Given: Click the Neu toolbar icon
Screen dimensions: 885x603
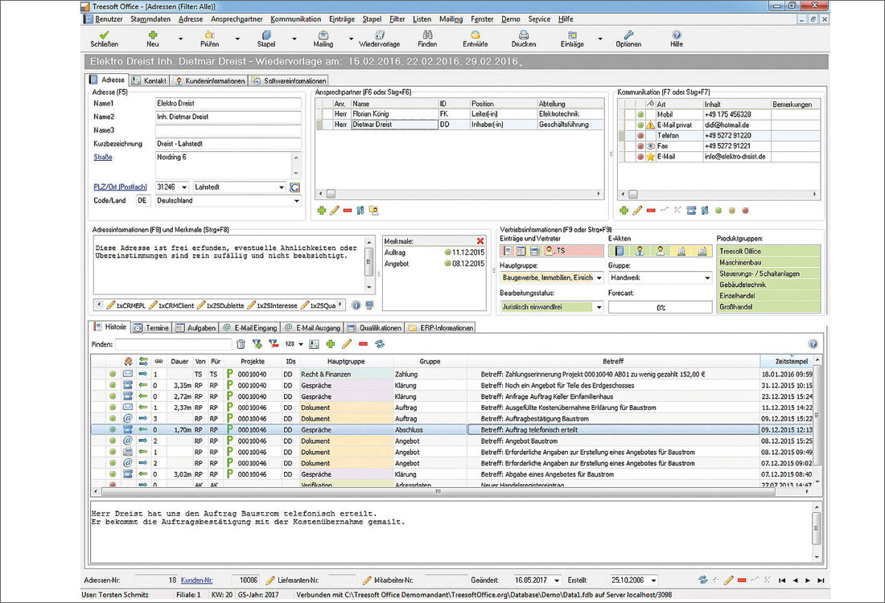Looking at the screenshot, I should [x=152, y=35].
